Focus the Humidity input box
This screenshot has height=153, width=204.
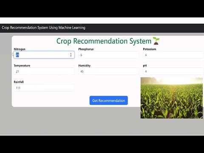point(108,71)
